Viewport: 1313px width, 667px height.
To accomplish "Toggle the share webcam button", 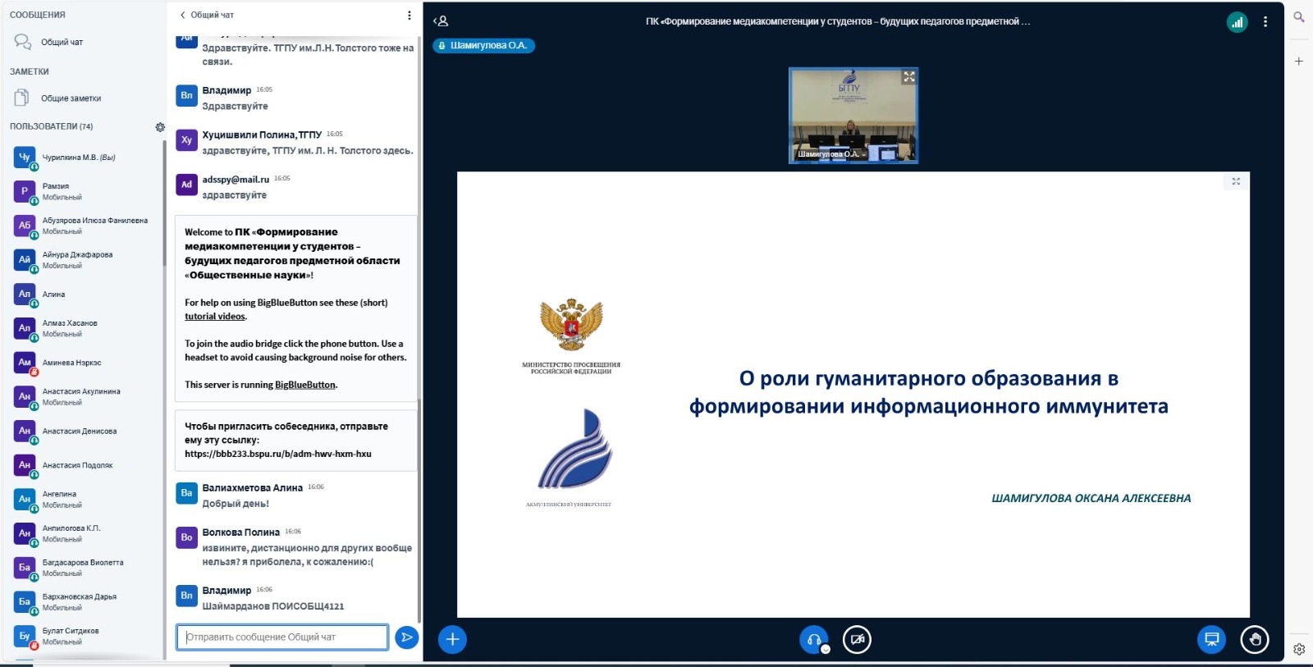I will pos(857,639).
